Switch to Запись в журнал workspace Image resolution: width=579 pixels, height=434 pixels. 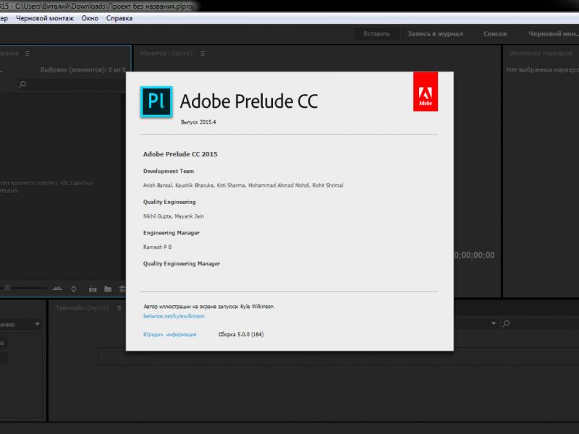point(435,34)
